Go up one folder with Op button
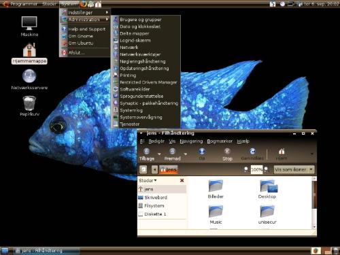This screenshot has height=255, width=340. click(202, 154)
